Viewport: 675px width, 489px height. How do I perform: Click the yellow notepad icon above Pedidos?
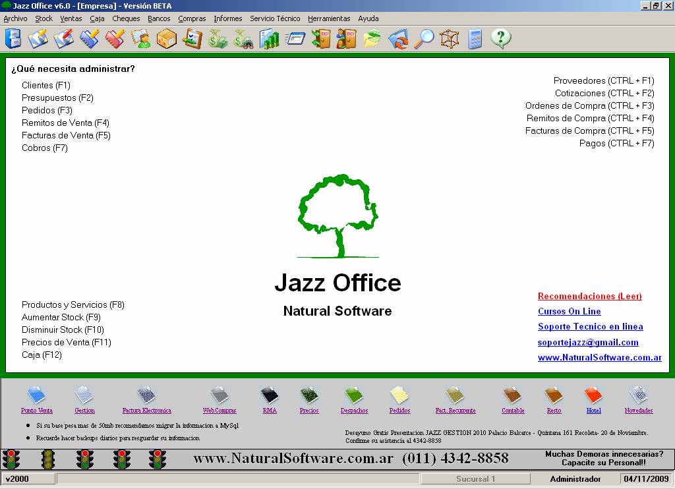[399, 395]
